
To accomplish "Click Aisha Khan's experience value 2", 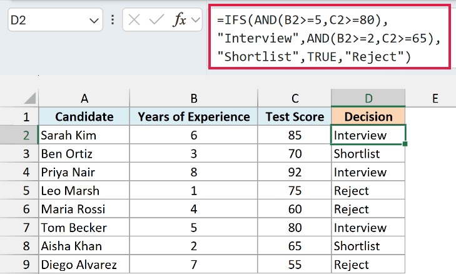I will [x=194, y=246].
